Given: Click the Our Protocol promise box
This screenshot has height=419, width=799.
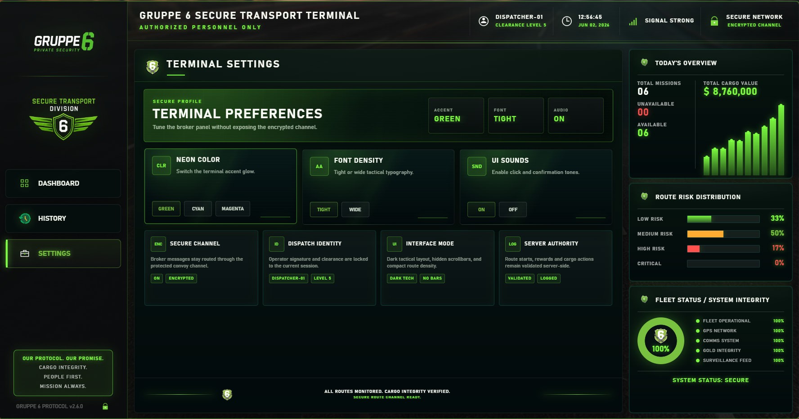Looking at the screenshot, I should (63, 373).
